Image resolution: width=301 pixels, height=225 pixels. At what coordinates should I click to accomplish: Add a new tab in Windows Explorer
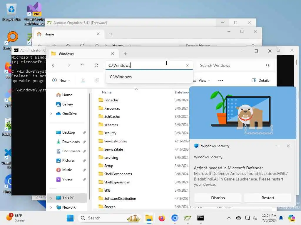click(x=126, y=54)
